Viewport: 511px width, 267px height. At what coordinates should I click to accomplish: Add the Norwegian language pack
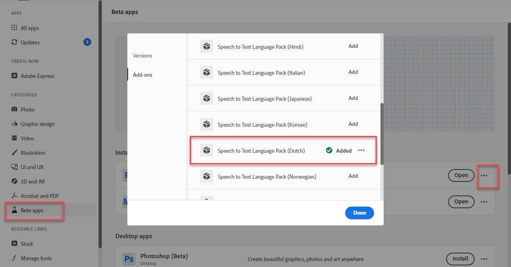(x=353, y=176)
